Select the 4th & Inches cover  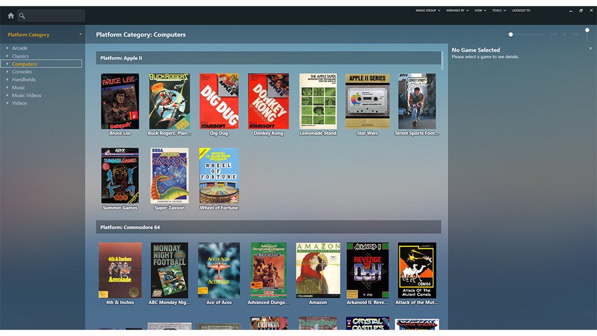pyautogui.click(x=120, y=270)
